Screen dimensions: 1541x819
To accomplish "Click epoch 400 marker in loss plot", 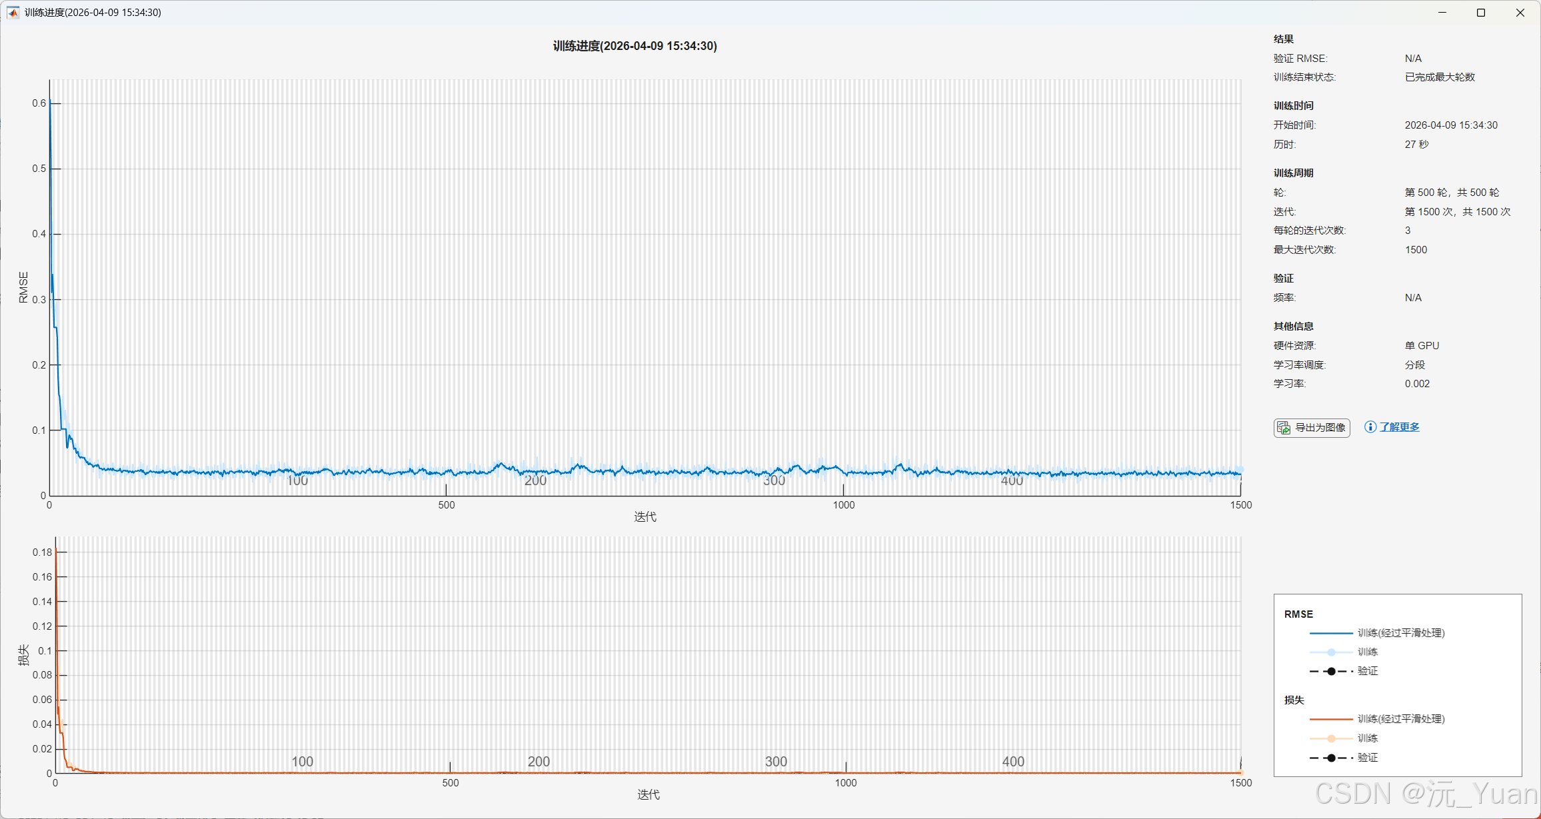I will [x=1013, y=761].
